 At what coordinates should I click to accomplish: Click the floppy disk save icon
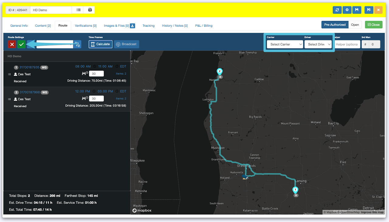click(357, 10)
